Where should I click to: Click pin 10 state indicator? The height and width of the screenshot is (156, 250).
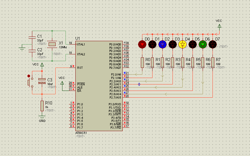[125, 103]
